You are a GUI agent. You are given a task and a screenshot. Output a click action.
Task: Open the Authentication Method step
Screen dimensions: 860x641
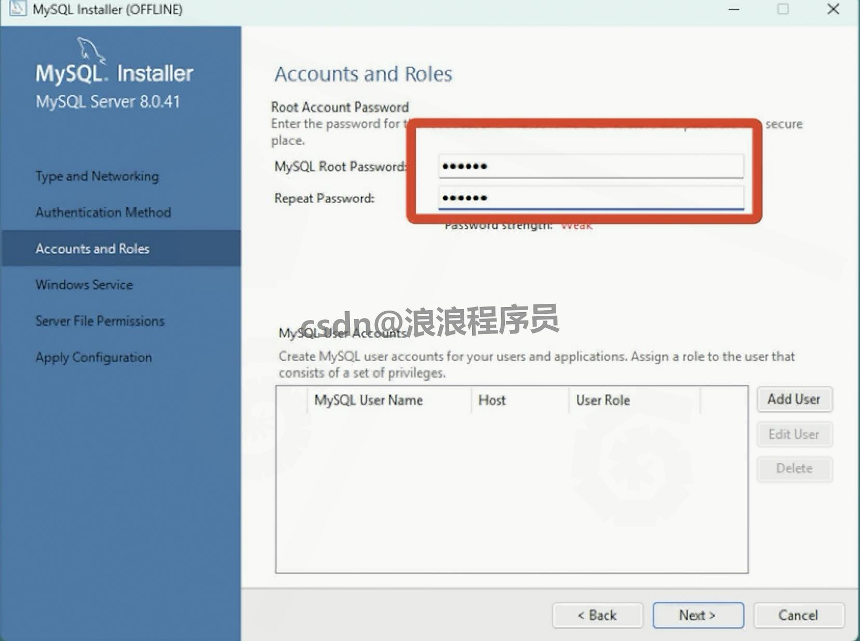click(x=103, y=212)
